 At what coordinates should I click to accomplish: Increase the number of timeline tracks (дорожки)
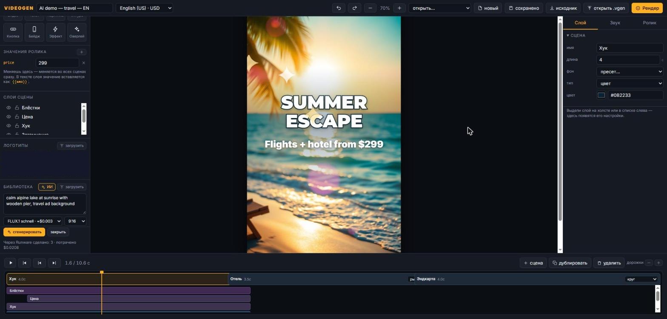click(658, 263)
